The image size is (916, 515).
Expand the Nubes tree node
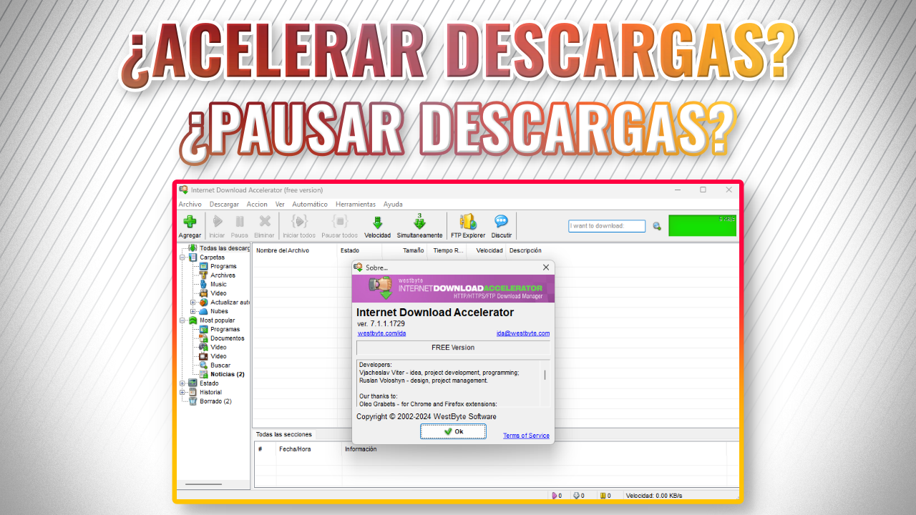pos(193,311)
